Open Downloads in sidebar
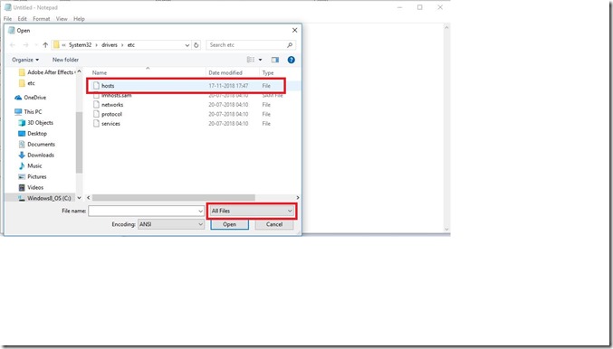This screenshot has width=613, height=349. click(x=36, y=156)
